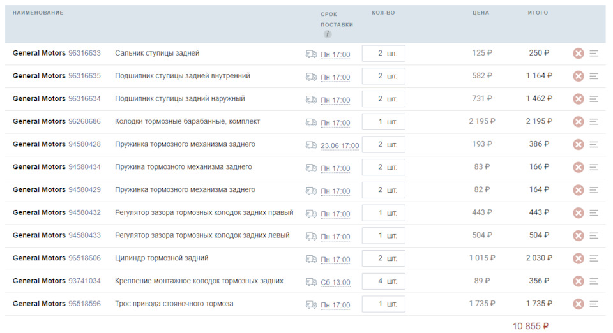Image resolution: width=613 pixels, height=333 pixels.
Task: Click part number 96518596
Action: (84, 304)
